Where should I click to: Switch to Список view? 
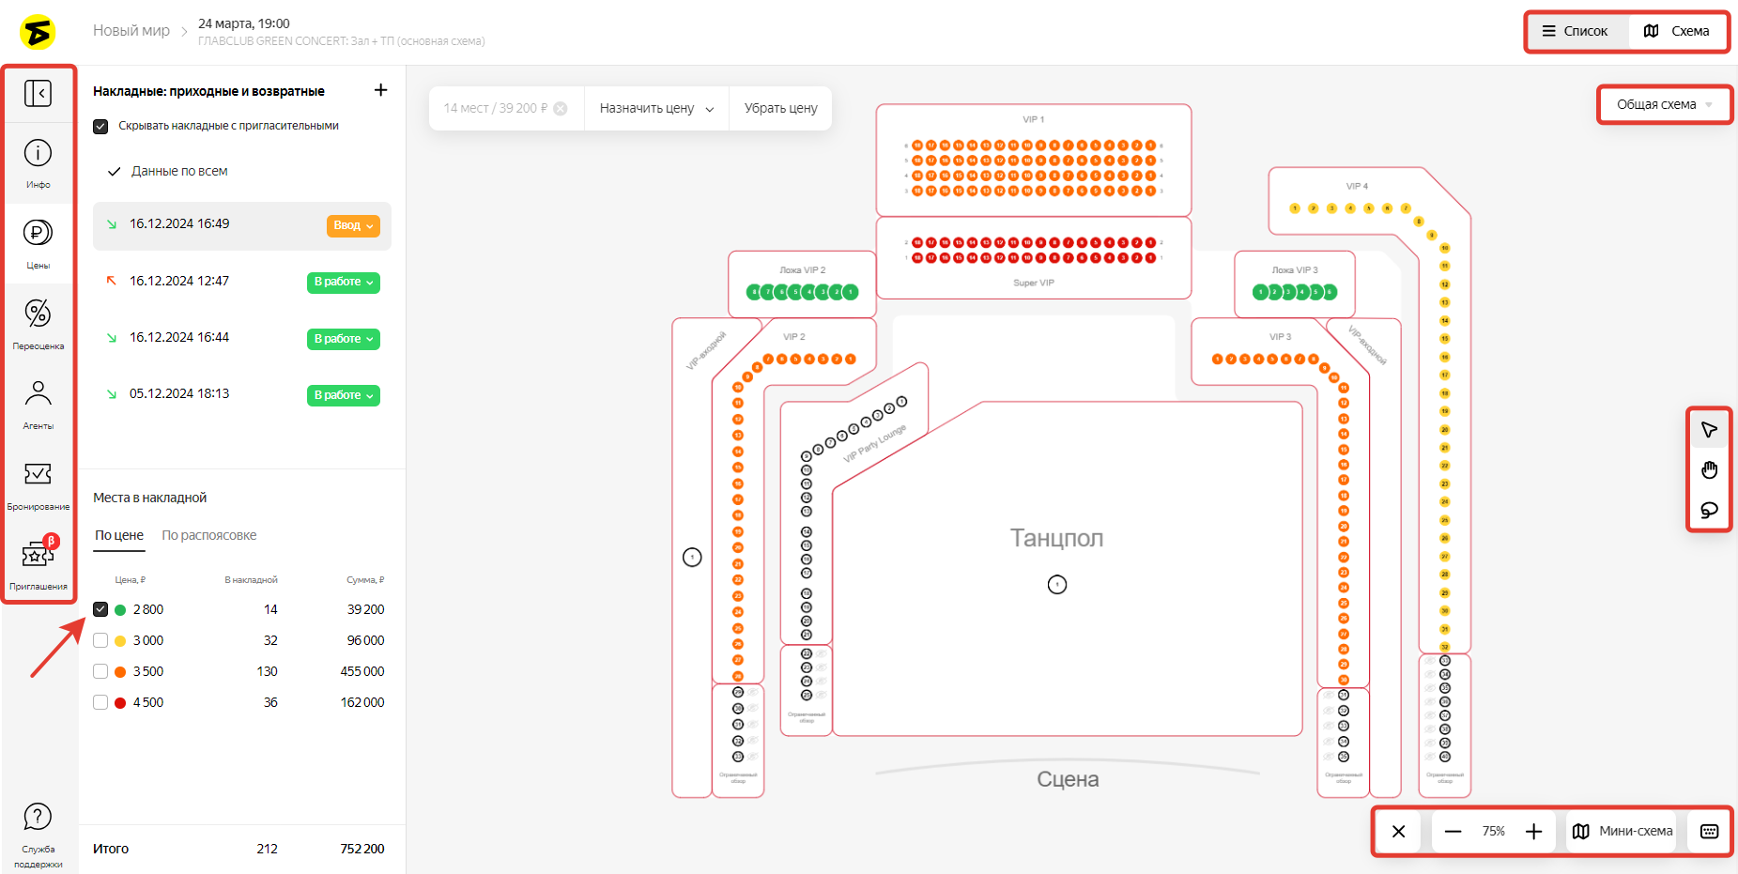[1575, 31]
